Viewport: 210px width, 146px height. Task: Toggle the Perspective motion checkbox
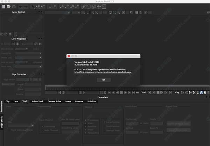click(x=86, y=133)
